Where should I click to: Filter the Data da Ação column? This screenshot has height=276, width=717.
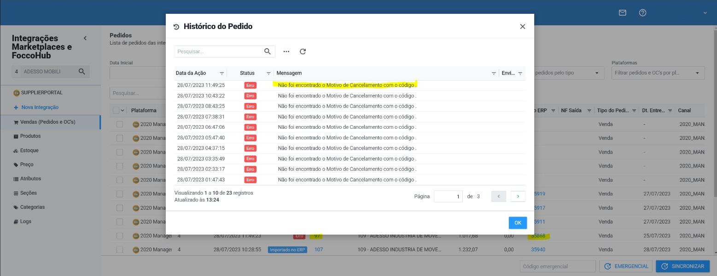pos(222,73)
